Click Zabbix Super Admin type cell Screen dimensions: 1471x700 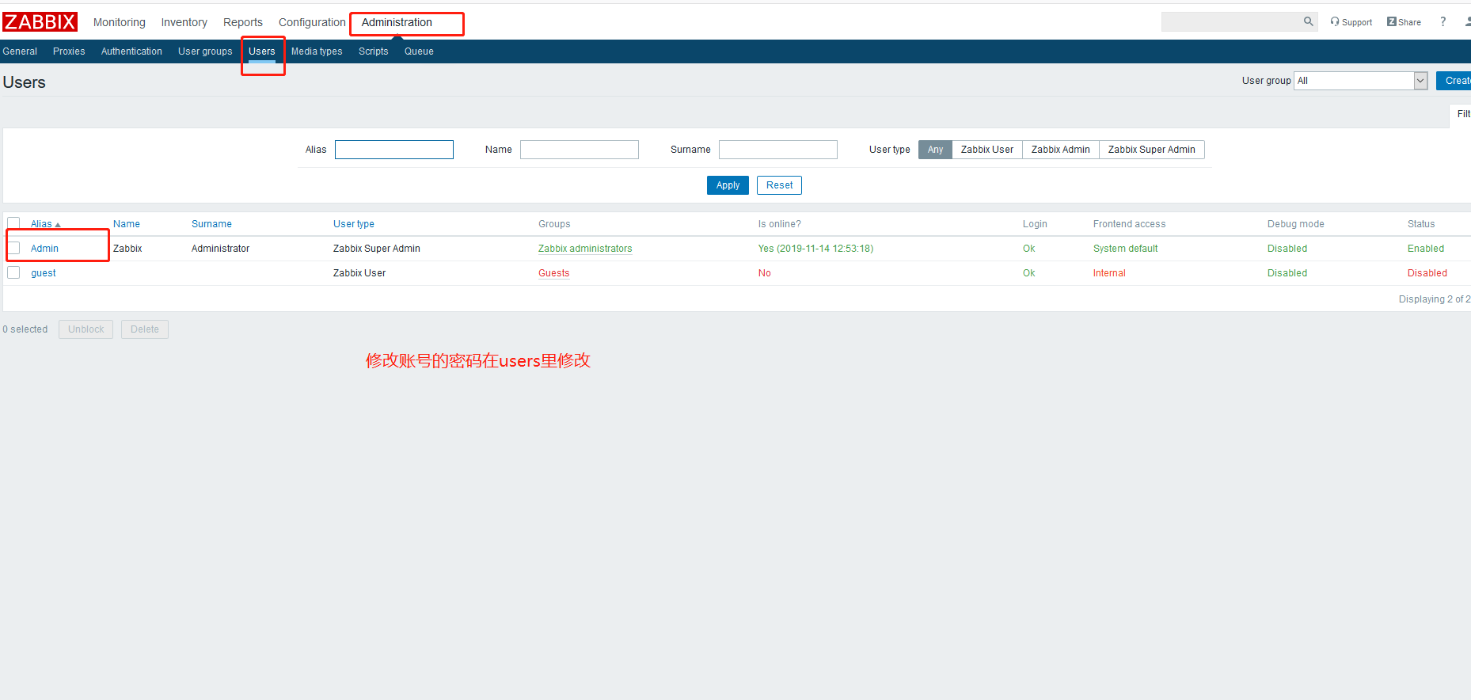(377, 249)
